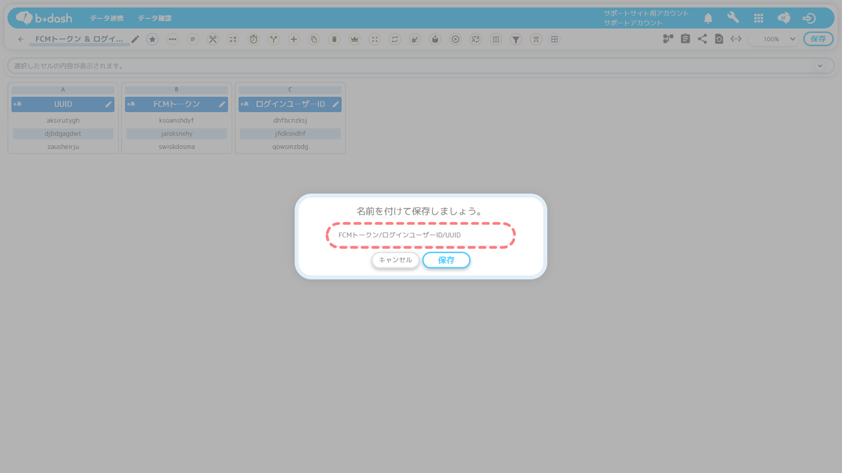Click the b→dash logo
Viewport: 842px width, 473px height.
coord(44,18)
